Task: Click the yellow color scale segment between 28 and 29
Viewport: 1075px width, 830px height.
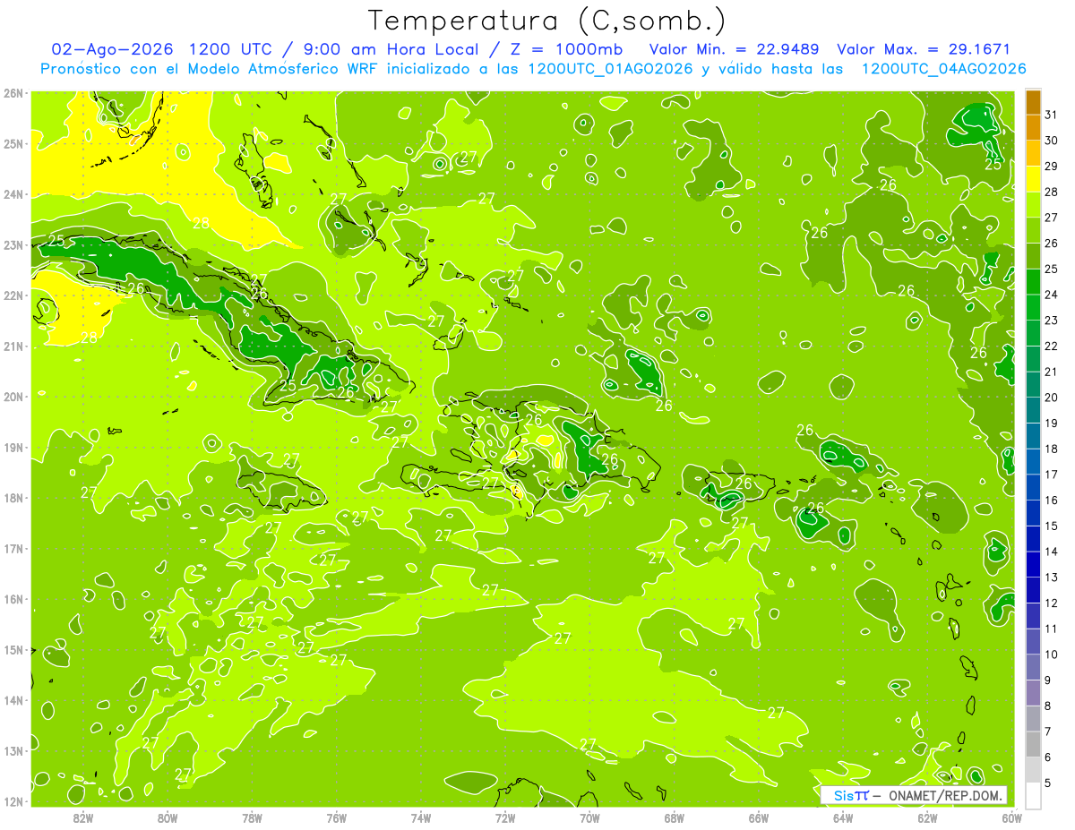Action: pos(1032,179)
